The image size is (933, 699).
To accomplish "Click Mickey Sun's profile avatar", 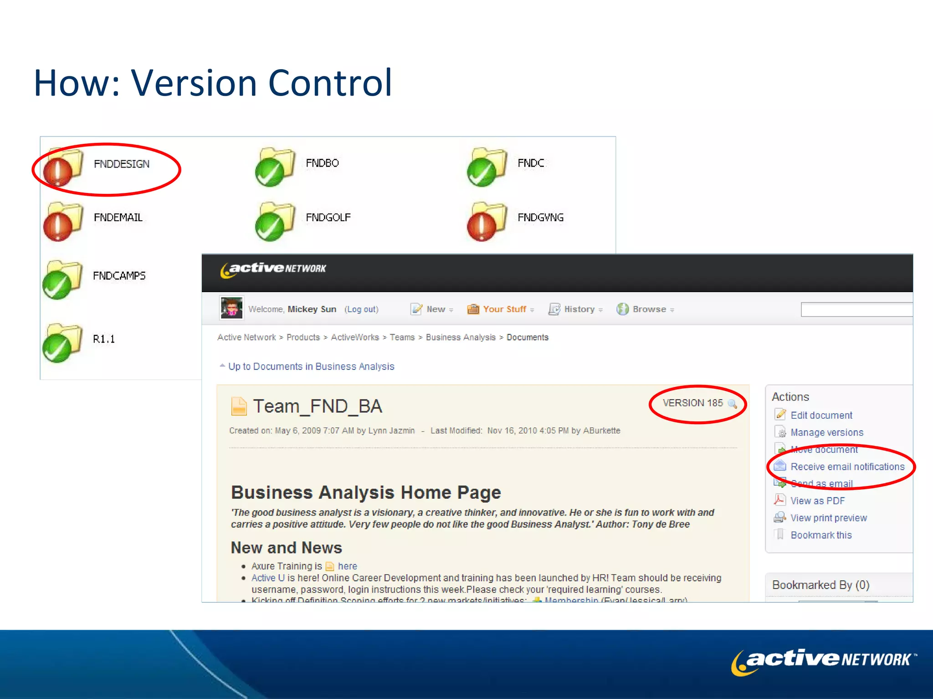I will [x=232, y=308].
